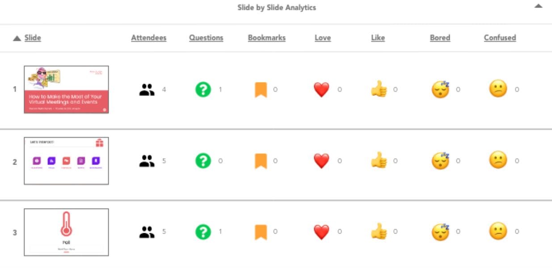Viewport: 552px width, 268px height.
Task: Open slide 1 virtual meetings thumbnail
Action: [x=66, y=90]
